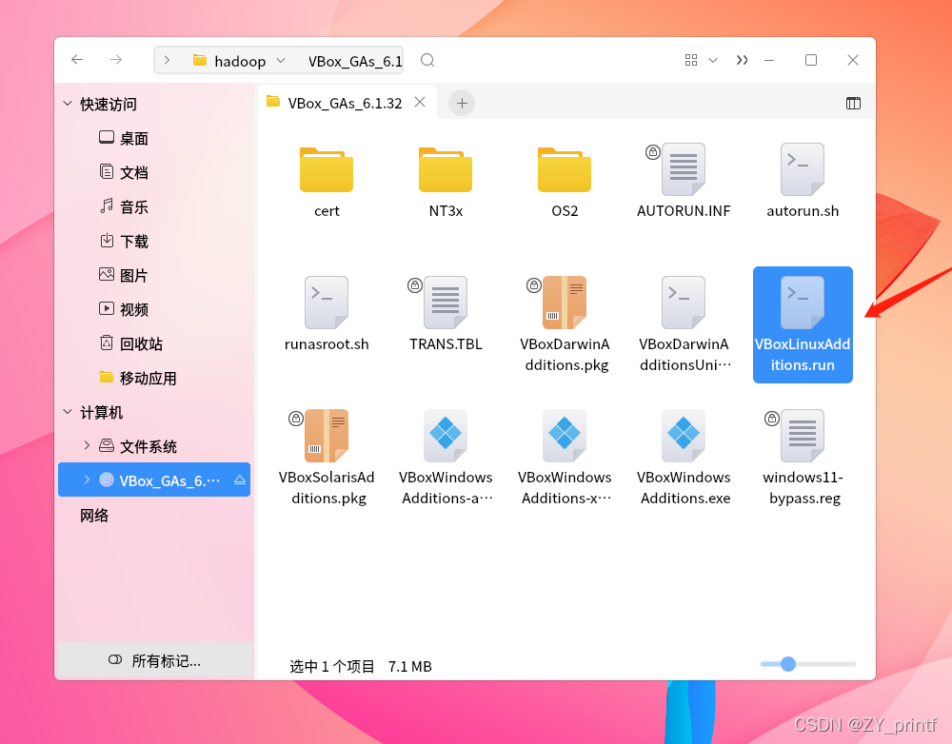The width and height of the screenshot is (952, 744).
Task: Add a new tab
Action: tap(462, 103)
